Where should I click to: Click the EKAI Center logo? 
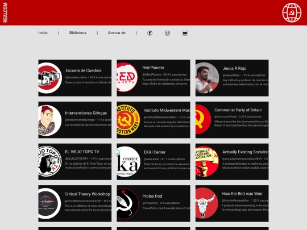128,161
